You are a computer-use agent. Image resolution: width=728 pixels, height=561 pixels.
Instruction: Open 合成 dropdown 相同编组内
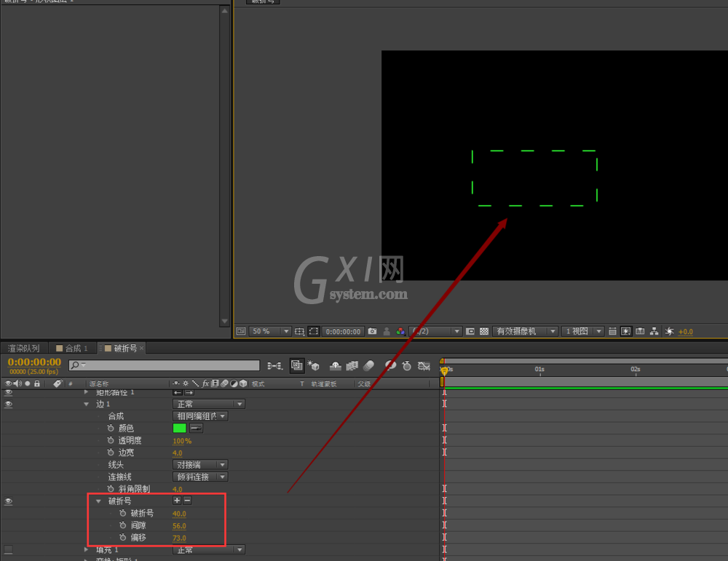[x=200, y=416]
